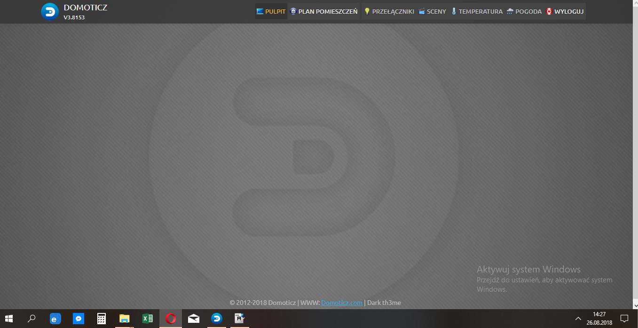Open the Plan pomieszczeń page
Screen dimensions: 638x328
pyautogui.click(x=324, y=12)
